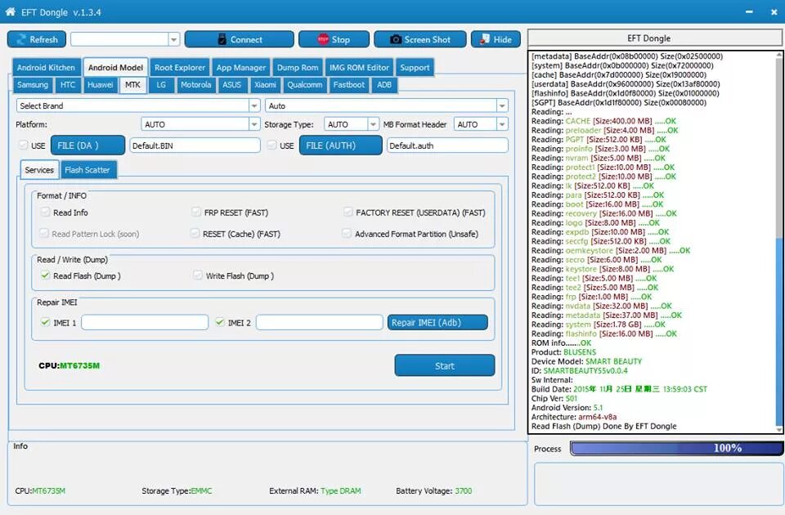Click CPU:MT6735M text in Info panel

(x=40, y=491)
